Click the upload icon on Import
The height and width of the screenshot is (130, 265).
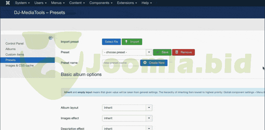point(126,42)
